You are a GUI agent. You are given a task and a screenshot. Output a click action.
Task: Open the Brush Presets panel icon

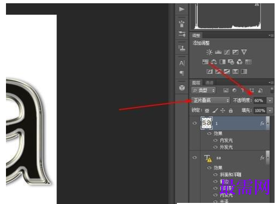(182, 34)
